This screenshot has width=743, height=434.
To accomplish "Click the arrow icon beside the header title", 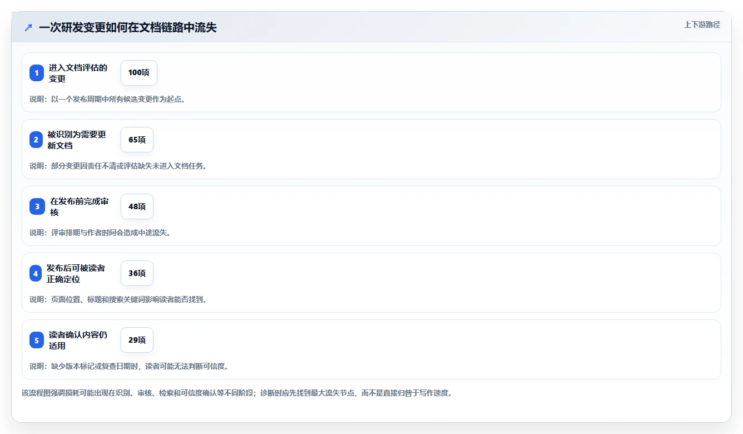I will [28, 27].
